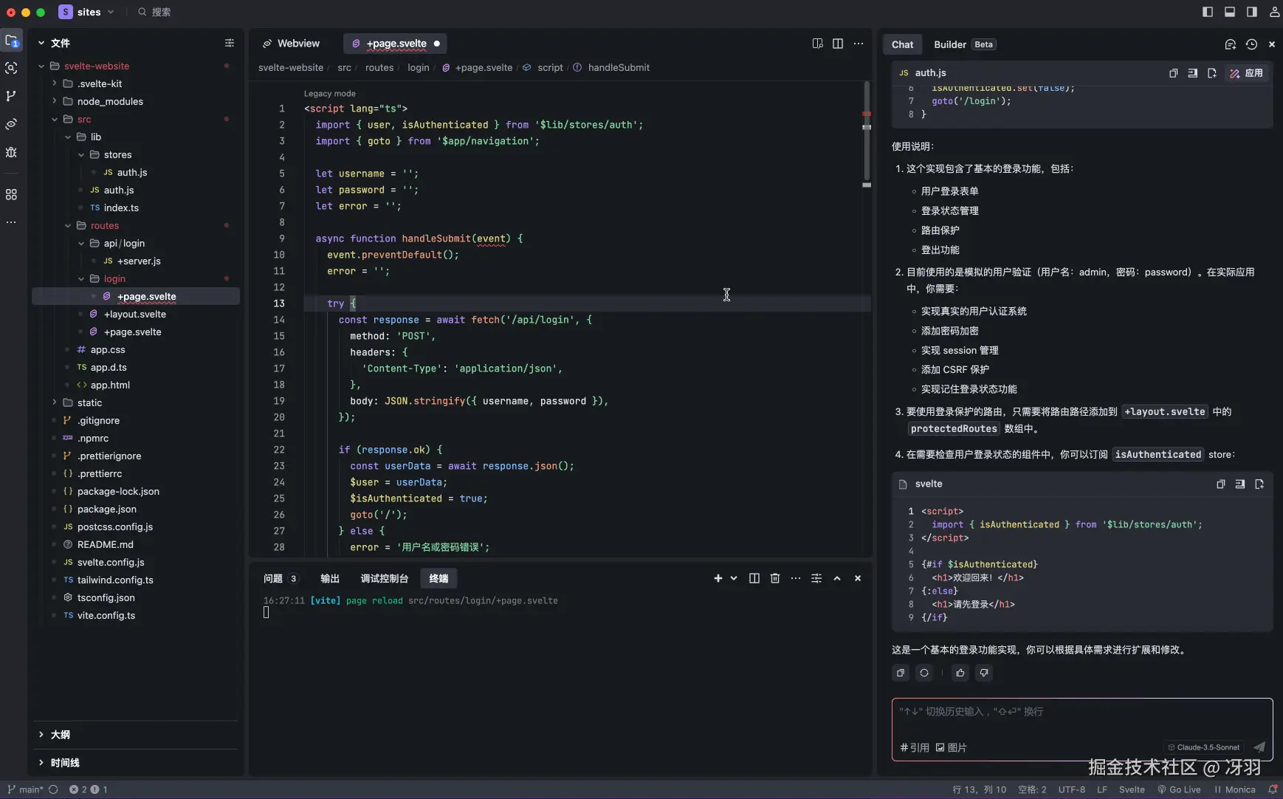This screenshot has height=799, width=1283.
Task: Open the Run and Debug bug icon
Action: 11,152
